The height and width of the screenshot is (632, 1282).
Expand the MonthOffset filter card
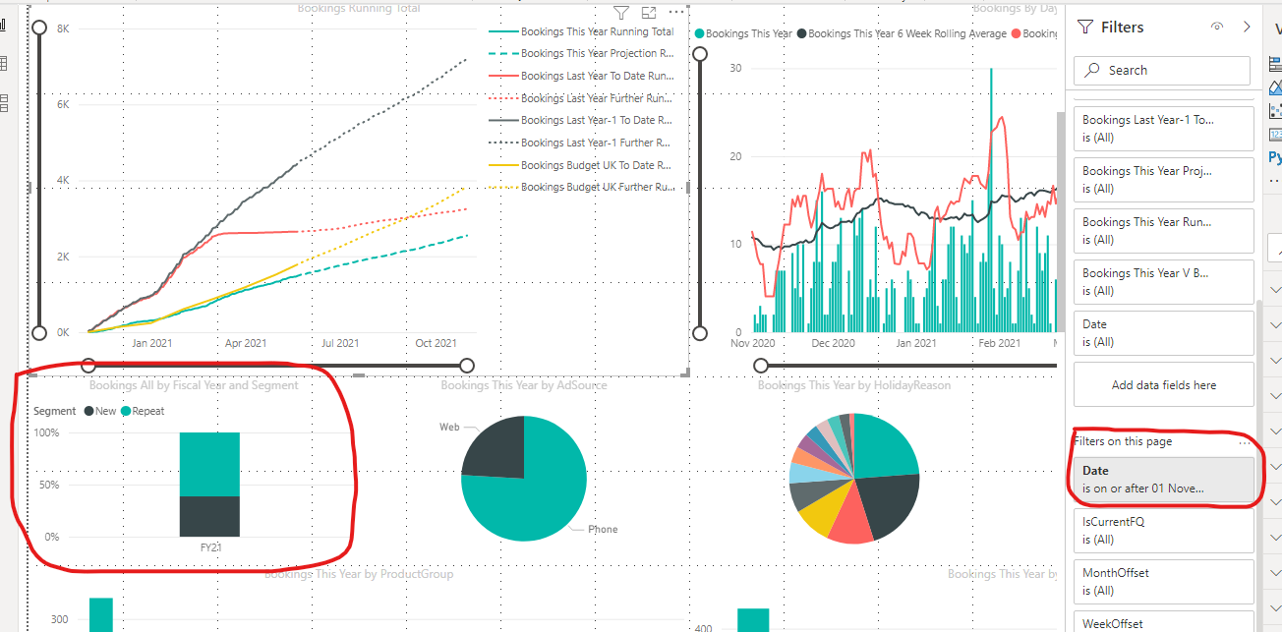click(1164, 581)
